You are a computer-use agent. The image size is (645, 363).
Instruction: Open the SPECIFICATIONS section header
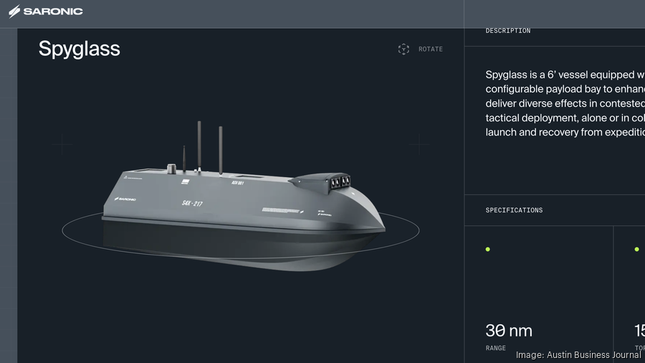(x=514, y=210)
